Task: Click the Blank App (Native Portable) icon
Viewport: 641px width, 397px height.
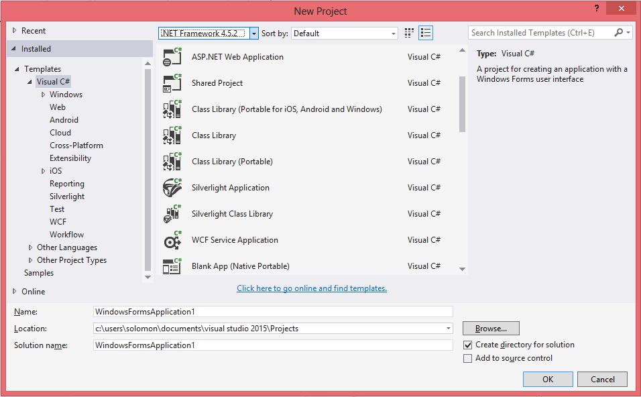Action: click(x=172, y=266)
